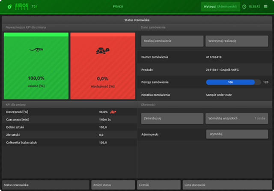Click Wymelduj wszystkich button
The image size is (274, 191).
click(237, 118)
